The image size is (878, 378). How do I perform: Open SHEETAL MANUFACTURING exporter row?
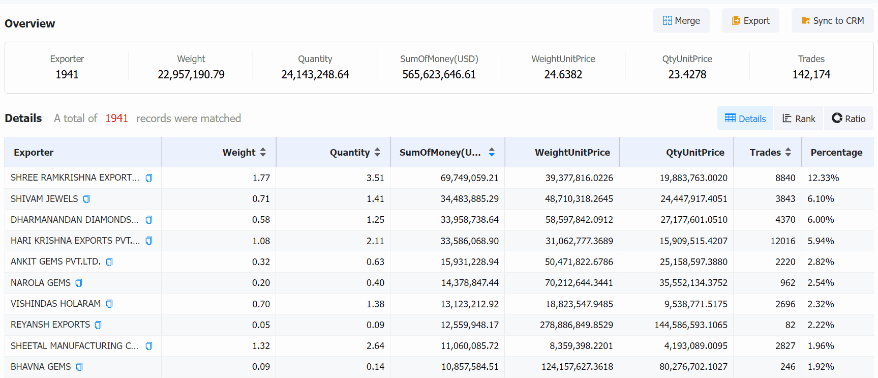point(439,346)
